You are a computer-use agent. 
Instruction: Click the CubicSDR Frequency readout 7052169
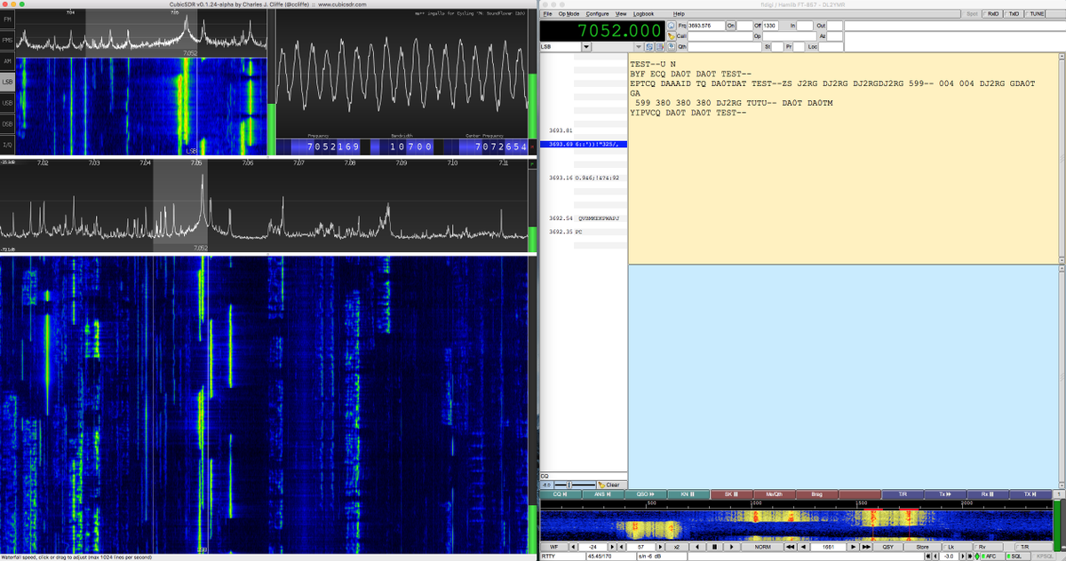pyautogui.click(x=320, y=146)
